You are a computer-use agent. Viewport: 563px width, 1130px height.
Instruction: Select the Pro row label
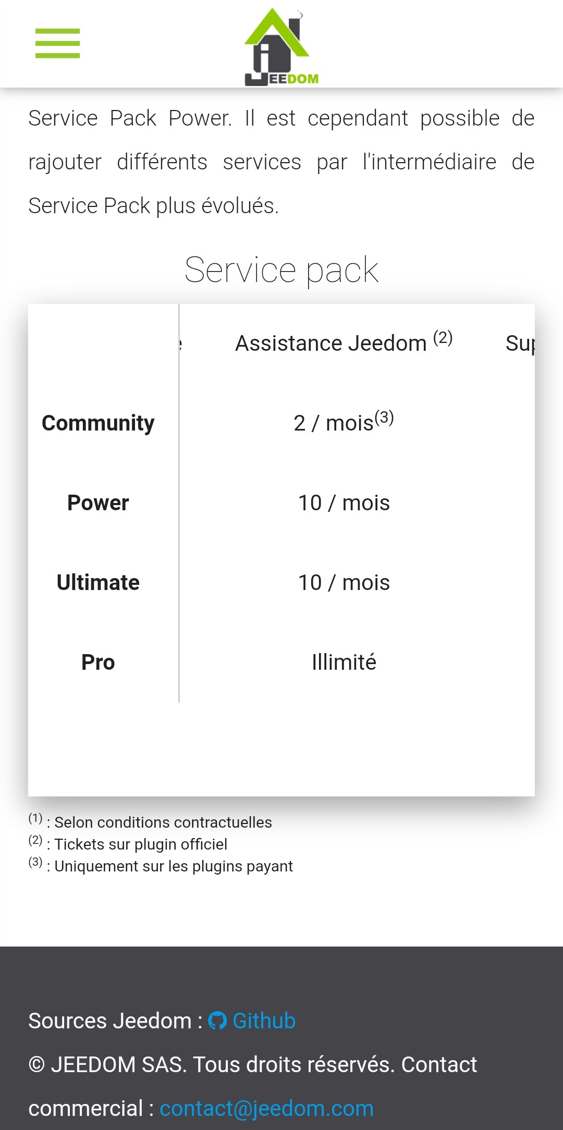pos(98,662)
